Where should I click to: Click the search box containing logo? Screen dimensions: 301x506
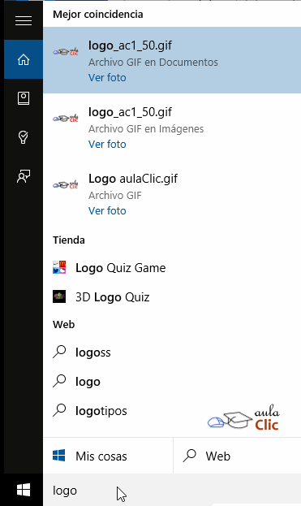click(x=172, y=490)
